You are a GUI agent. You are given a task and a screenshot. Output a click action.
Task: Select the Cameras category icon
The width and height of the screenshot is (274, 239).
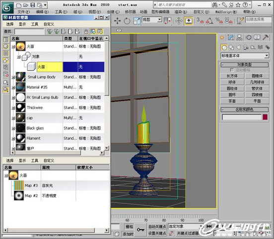click(246, 47)
